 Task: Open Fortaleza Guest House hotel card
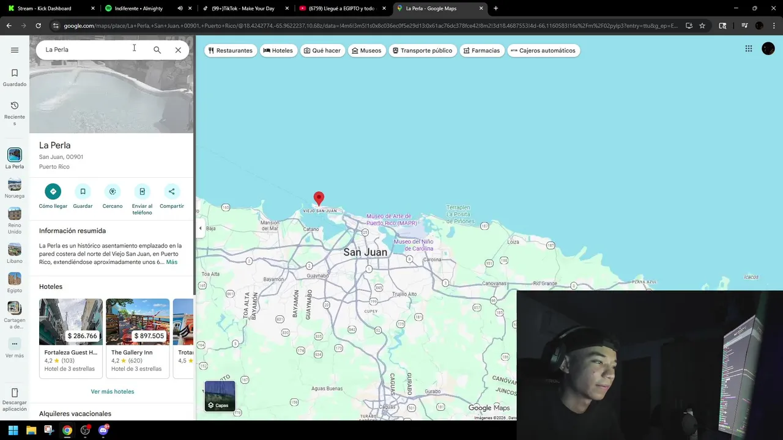(71, 338)
